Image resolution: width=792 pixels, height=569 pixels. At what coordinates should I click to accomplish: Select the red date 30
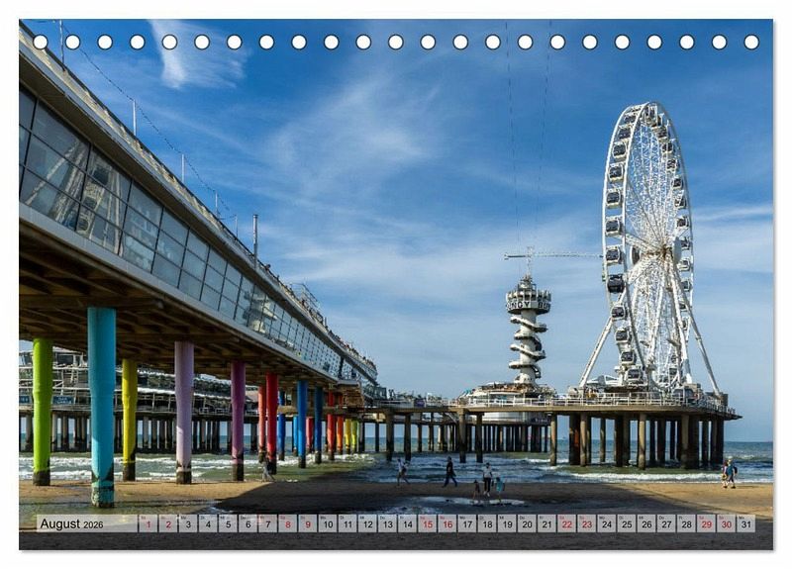point(727,523)
